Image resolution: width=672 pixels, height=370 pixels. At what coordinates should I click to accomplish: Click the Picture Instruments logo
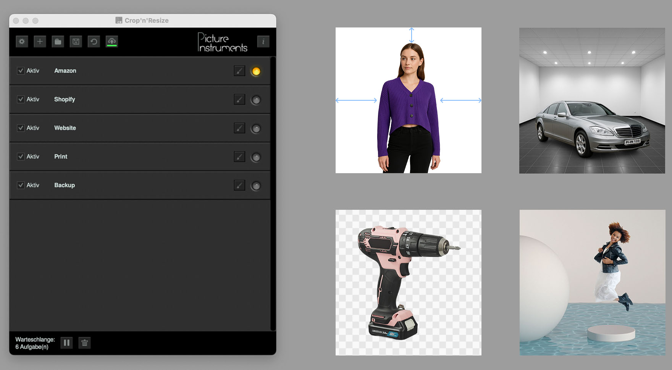coord(222,42)
